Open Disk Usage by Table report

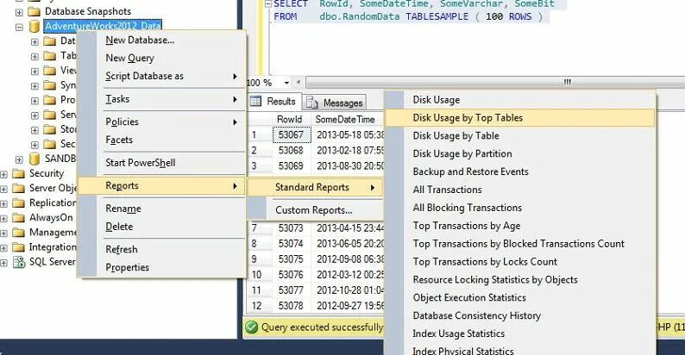pyautogui.click(x=520, y=135)
